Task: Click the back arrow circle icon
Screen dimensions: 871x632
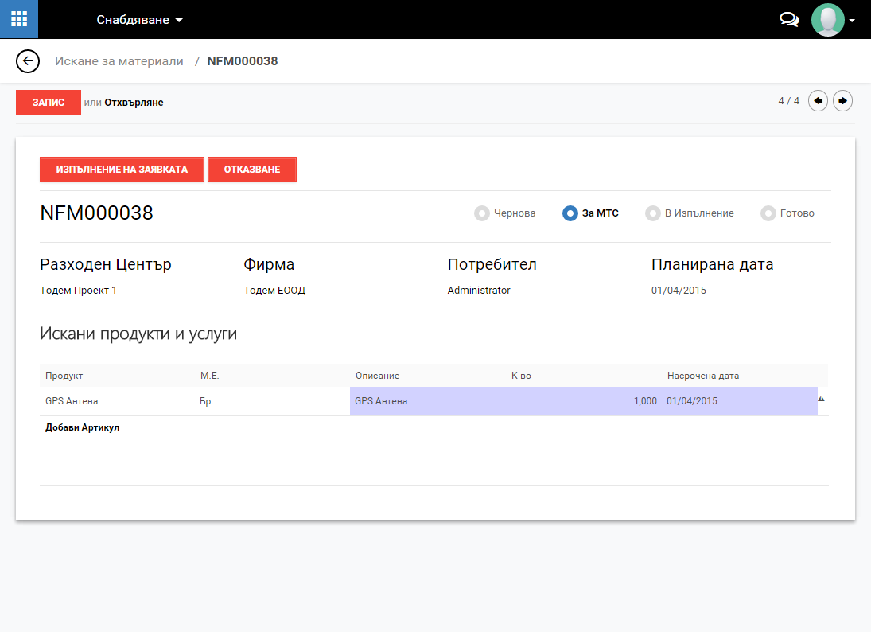Action: click(x=28, y=61)
